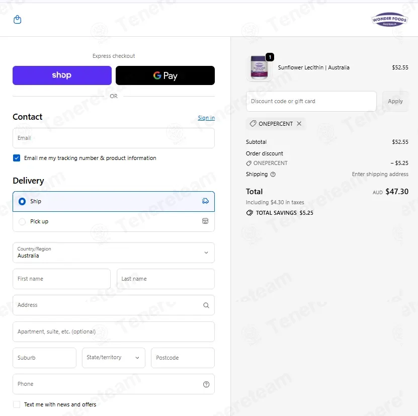Select the Ship delivery option
The width and height of the screenshot is (418, 416).
click(x=114, y=201)
